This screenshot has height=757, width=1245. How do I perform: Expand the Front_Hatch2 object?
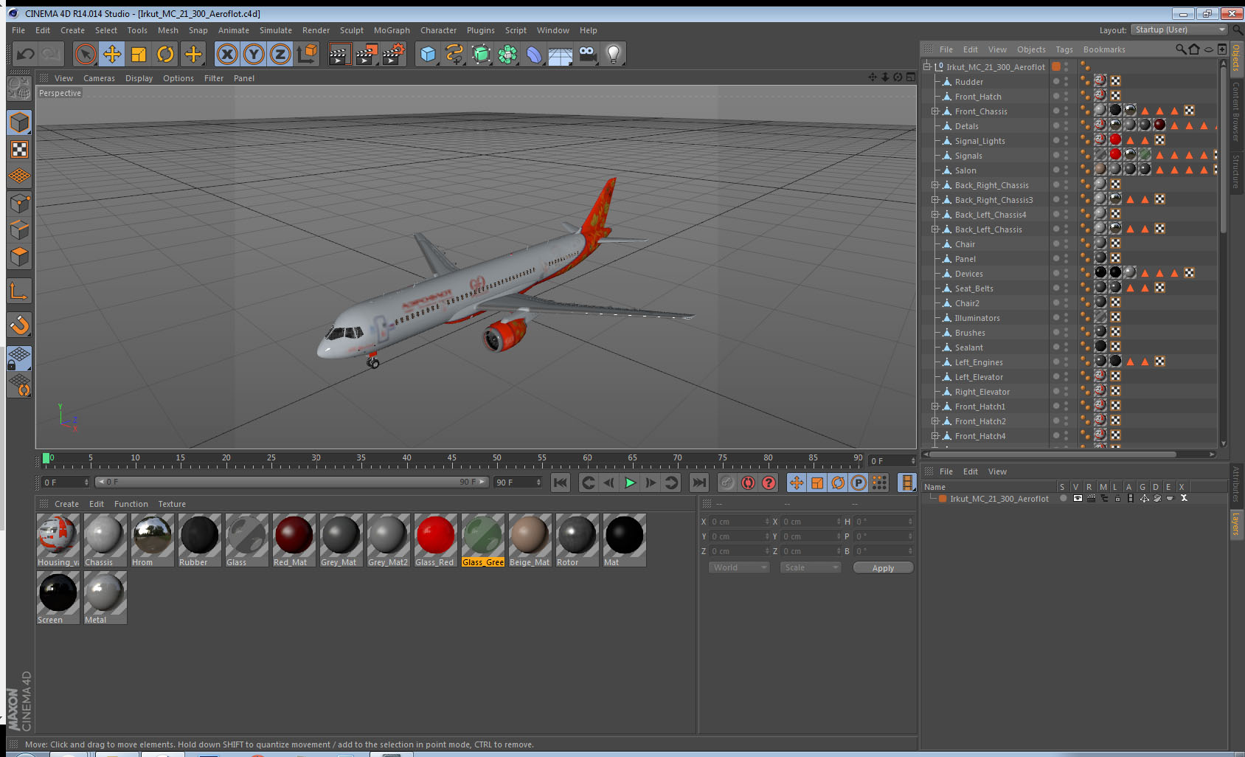(934, 421)
